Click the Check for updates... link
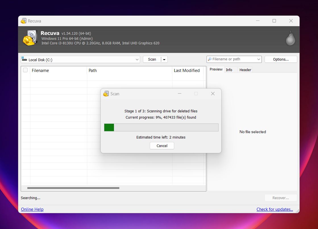This screenshot has height=229, width=318. coord(275,209)
